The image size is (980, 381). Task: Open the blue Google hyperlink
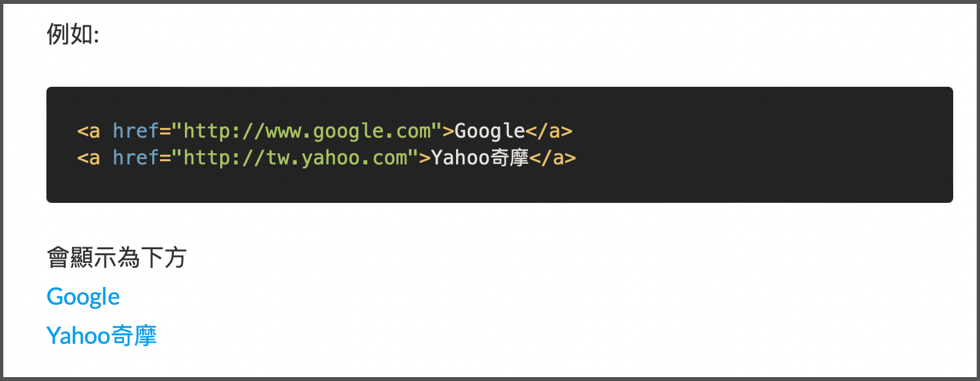pyautogui.click(x=83, y=297)
